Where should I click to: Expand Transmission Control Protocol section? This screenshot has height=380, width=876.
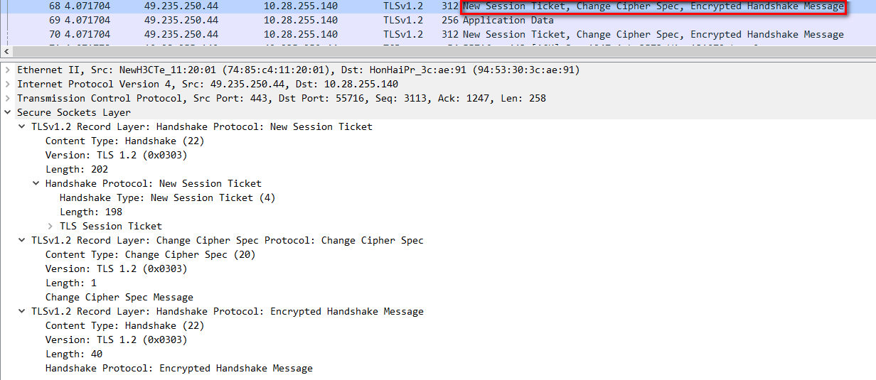pyautogui.click(x=7, y=98)
